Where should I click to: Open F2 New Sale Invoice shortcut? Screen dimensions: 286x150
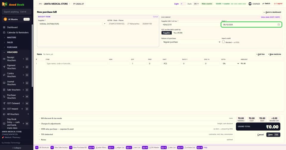59,147
